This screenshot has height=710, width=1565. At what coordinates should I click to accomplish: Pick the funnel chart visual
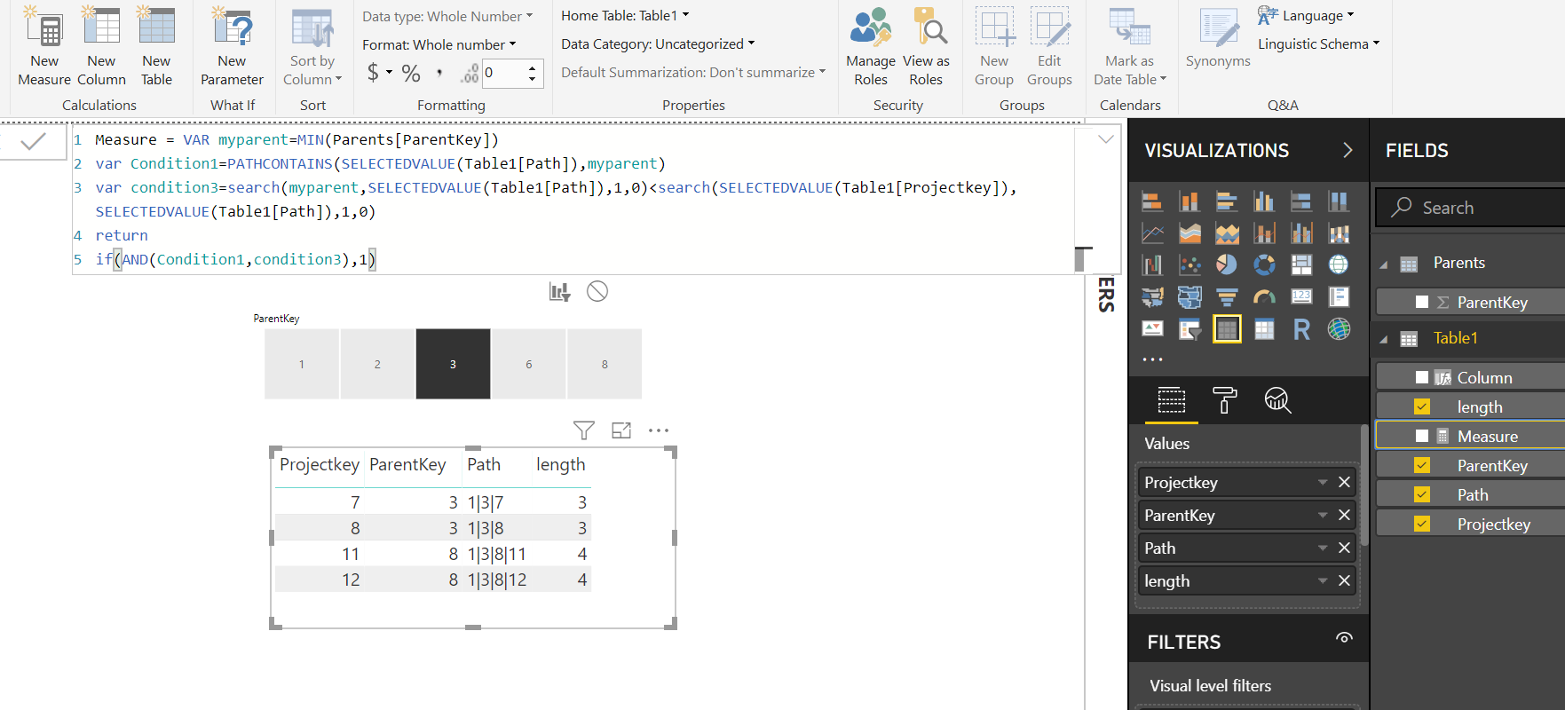point(1227,296)
